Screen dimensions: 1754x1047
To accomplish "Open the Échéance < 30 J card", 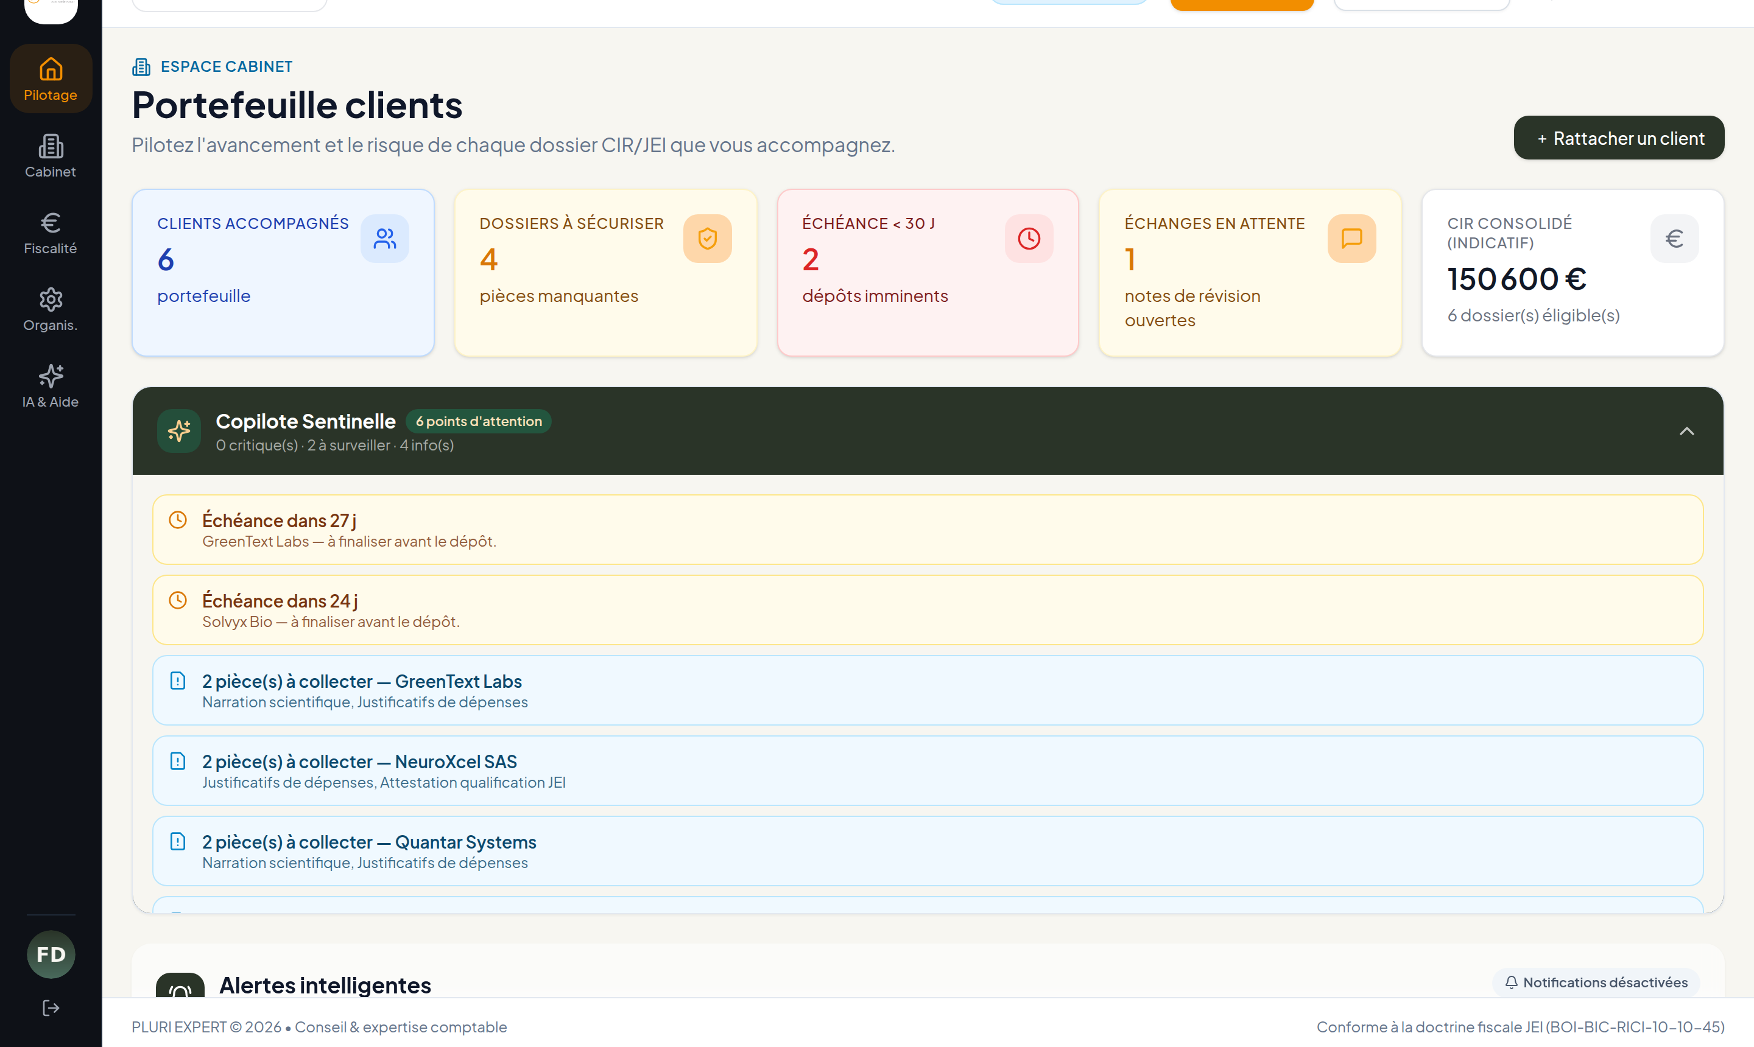I will tap(928, 272).
